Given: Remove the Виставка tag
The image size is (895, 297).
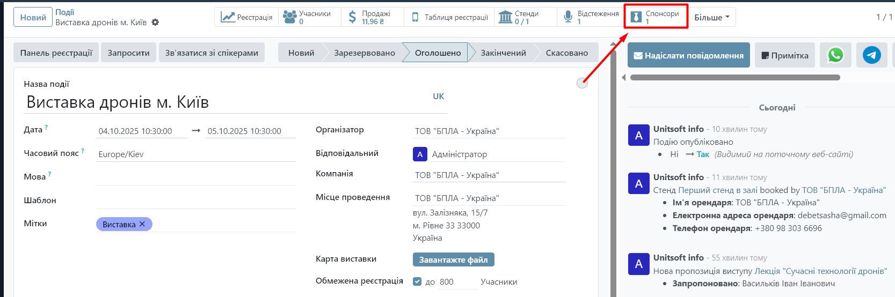Looking at the screenshot, I should (142, 224).
